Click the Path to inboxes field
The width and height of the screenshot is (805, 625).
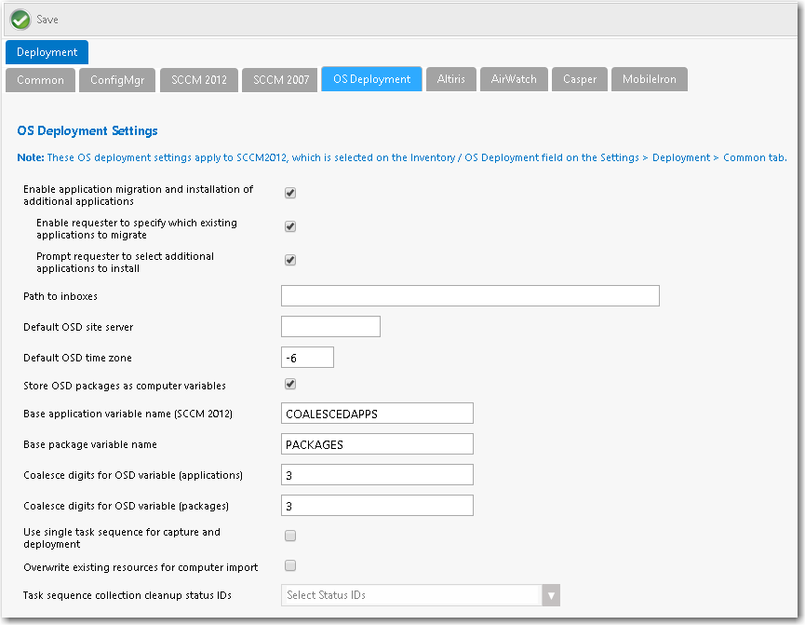tap(469, 295)
